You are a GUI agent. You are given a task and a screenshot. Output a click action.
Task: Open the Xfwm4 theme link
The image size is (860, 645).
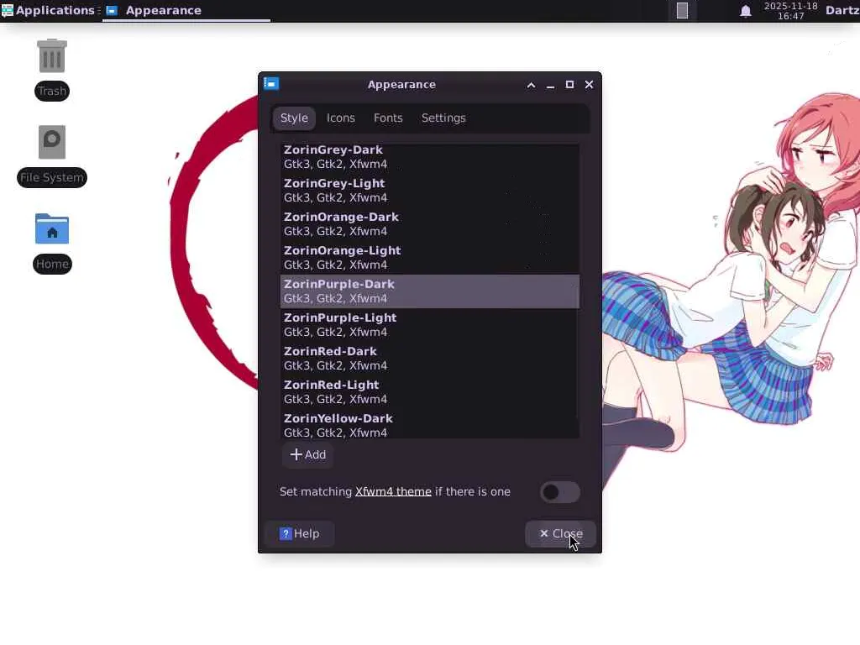point(393,491)
